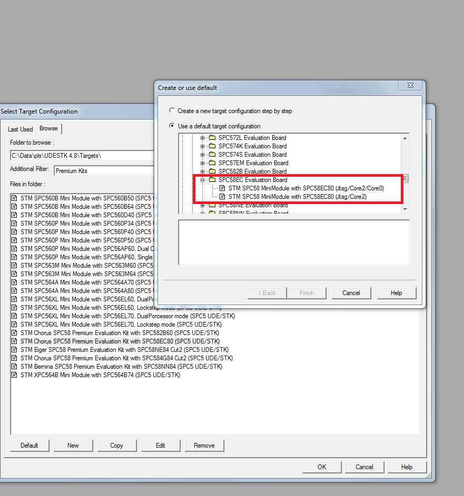Select SPC58EC Evaluation Board tree label
The image size is (464, 496).
pyautogui.click(x=253, y=180)
